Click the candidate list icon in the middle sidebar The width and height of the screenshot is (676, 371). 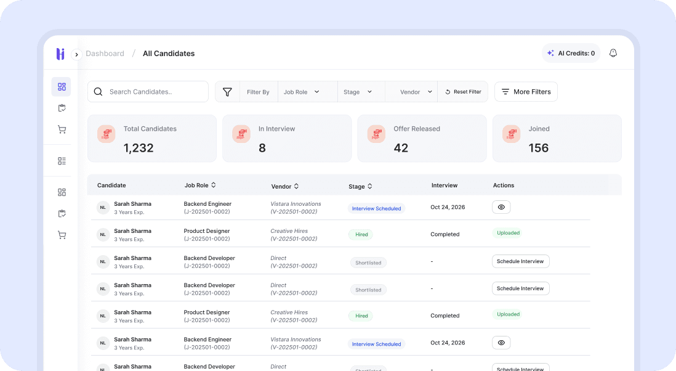click(x=62, y=160)
